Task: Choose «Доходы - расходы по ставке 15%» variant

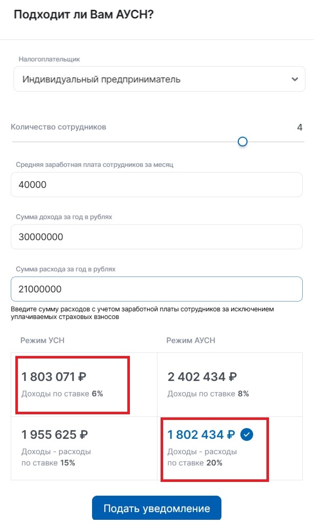Action: coord(72,446)
